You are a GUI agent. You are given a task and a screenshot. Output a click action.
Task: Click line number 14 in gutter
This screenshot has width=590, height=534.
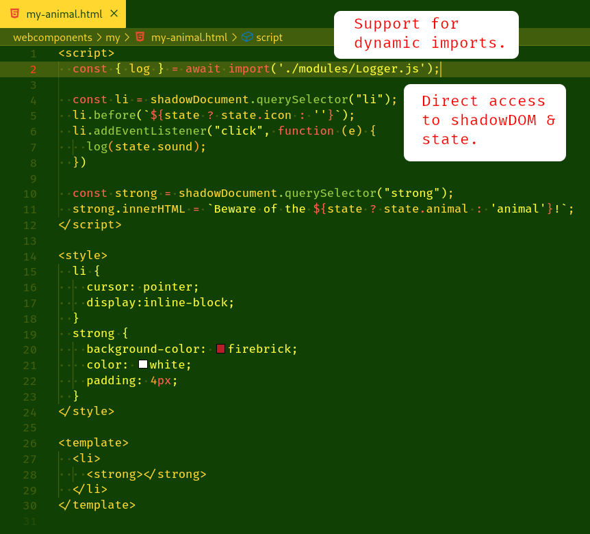click(29, 256)
